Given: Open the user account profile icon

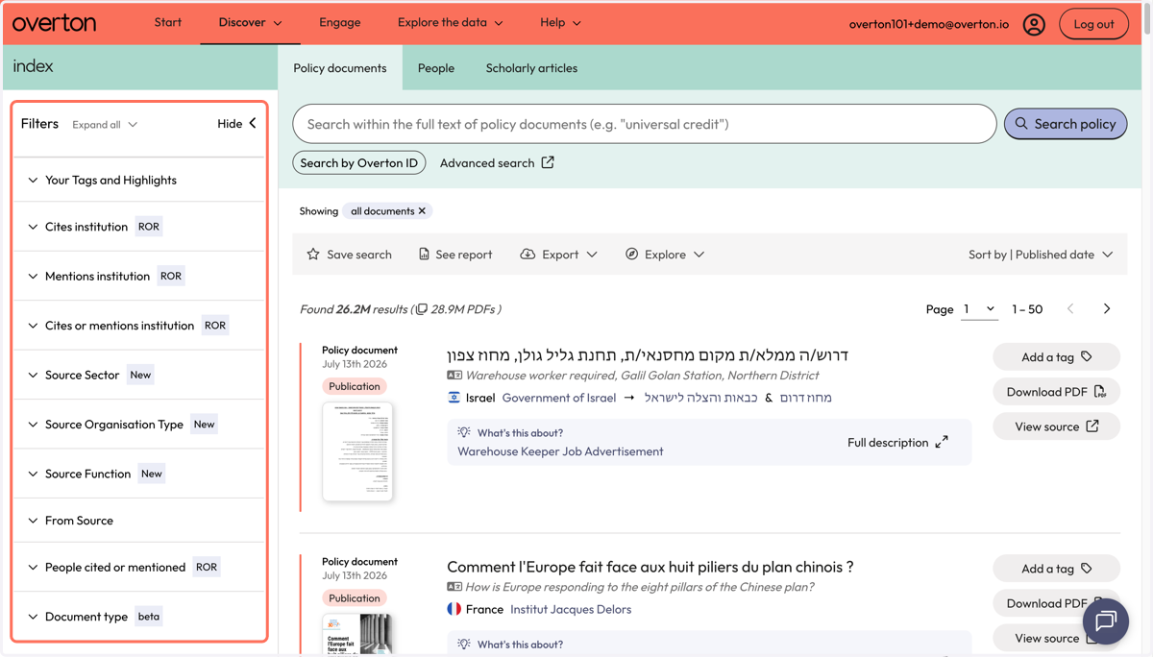Looking at the screenshot, I should pos(1034,24).
